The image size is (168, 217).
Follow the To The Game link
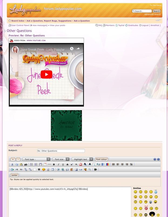click(x=156, y=5)
